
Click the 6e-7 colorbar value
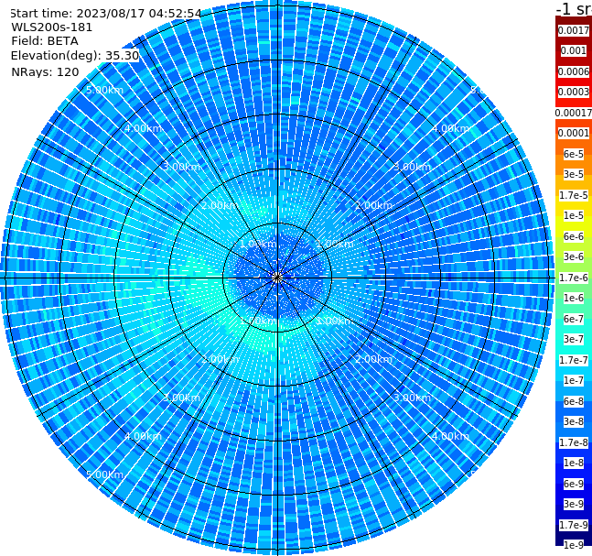coord(574,319)
